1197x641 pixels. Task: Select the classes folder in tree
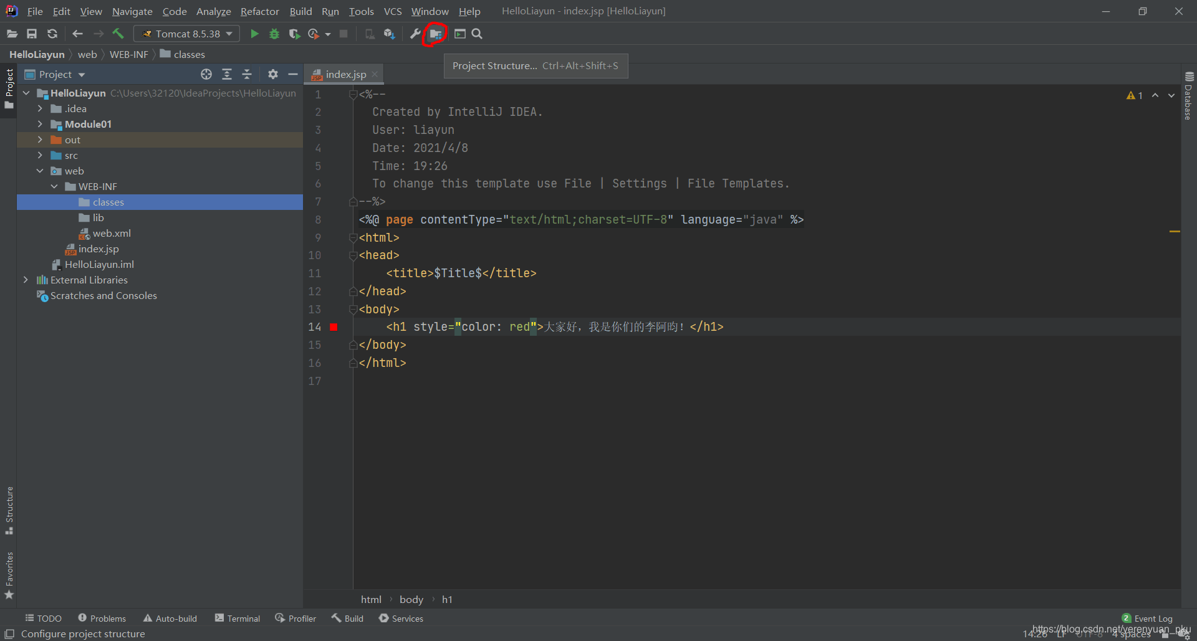coord(160,202)
